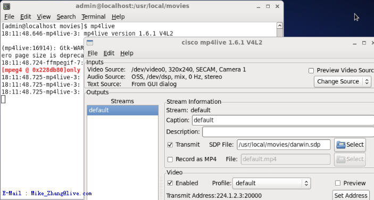Click terminal prompt line with mp4live command

58,26
